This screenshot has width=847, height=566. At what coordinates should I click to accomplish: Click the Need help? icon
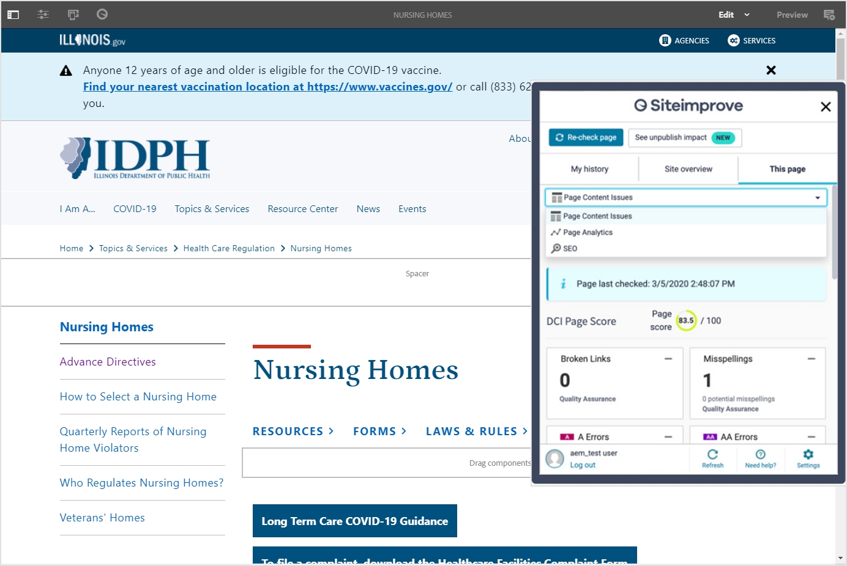[761, 454]
